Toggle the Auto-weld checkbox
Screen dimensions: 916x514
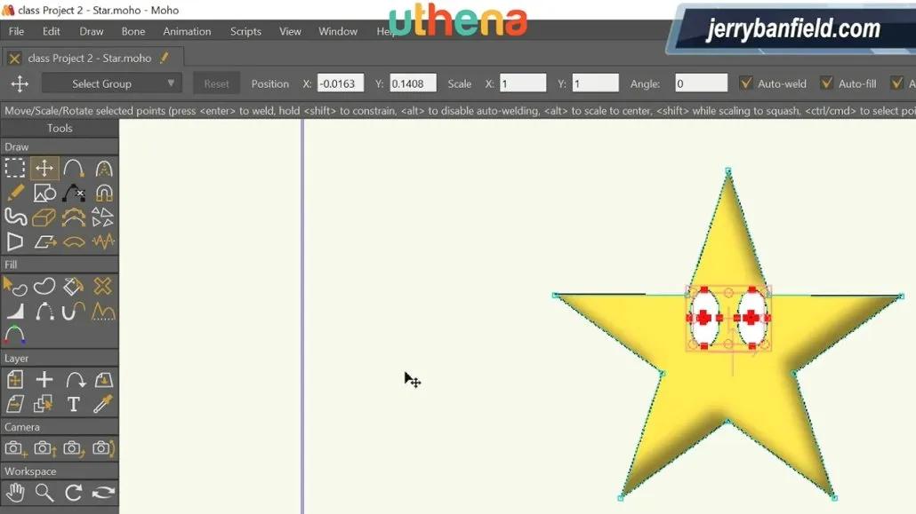(x=746, y=83)
